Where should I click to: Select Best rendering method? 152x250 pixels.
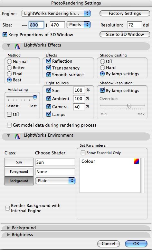(9, 80)
